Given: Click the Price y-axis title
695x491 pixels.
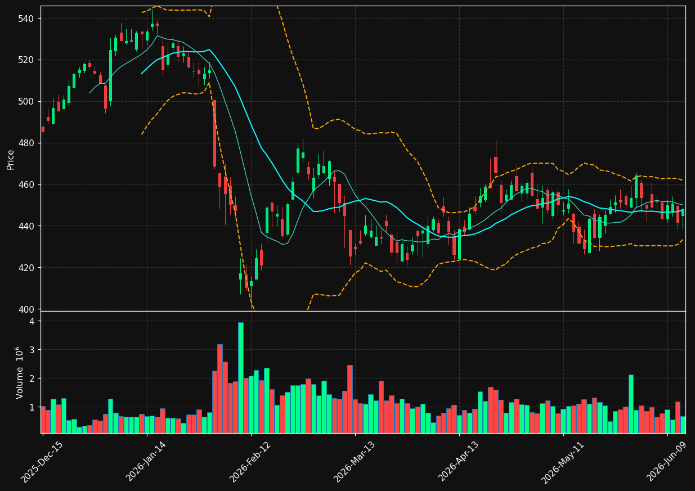Looking at the screenshot, I should 11,159.
